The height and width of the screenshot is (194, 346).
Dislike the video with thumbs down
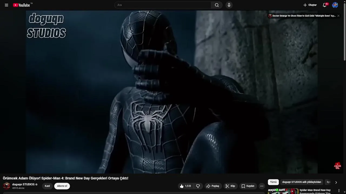198,186
